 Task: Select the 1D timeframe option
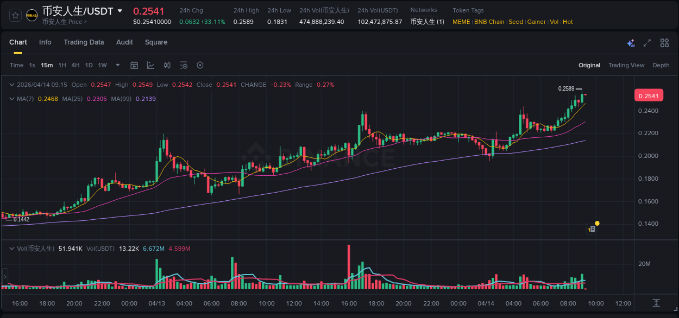pos(88,65)
